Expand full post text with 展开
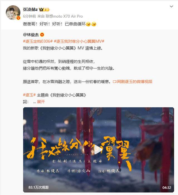 [x=41, y=102]
